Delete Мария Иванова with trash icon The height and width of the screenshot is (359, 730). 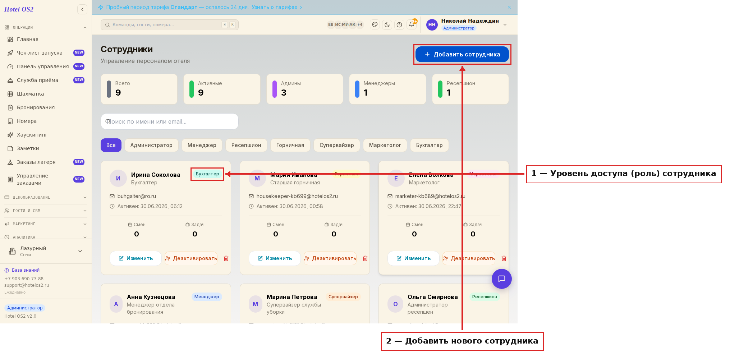coord(365,258)
